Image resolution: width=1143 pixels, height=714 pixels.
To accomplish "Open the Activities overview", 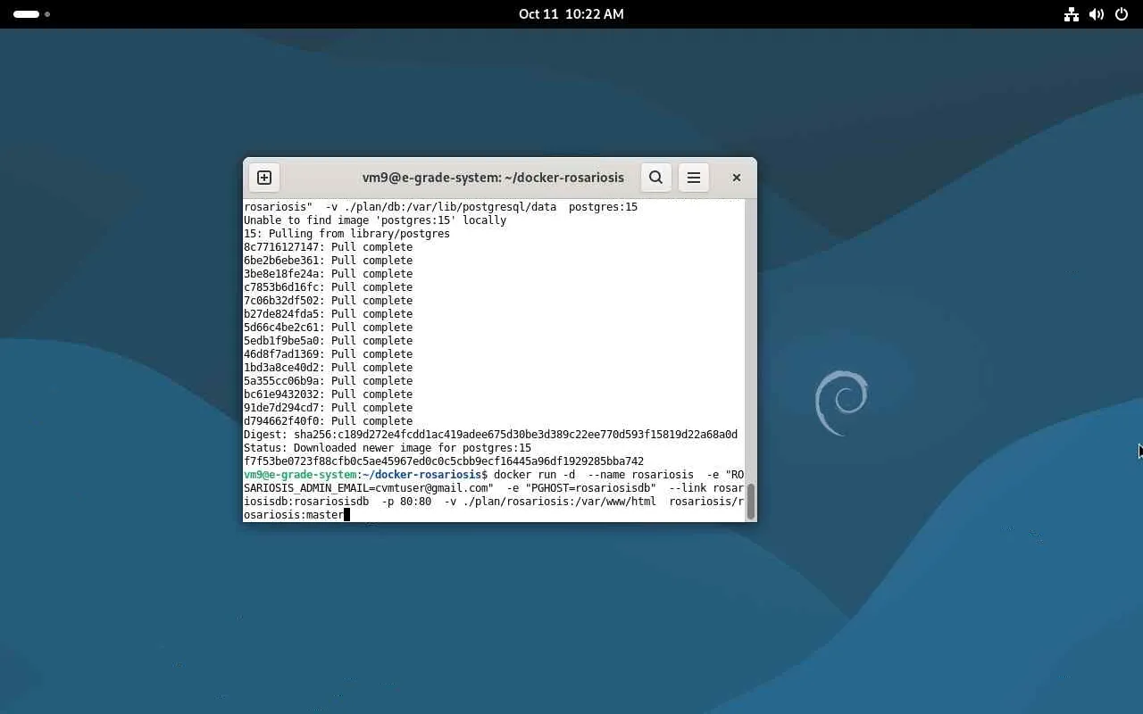I will coord(31,14).
